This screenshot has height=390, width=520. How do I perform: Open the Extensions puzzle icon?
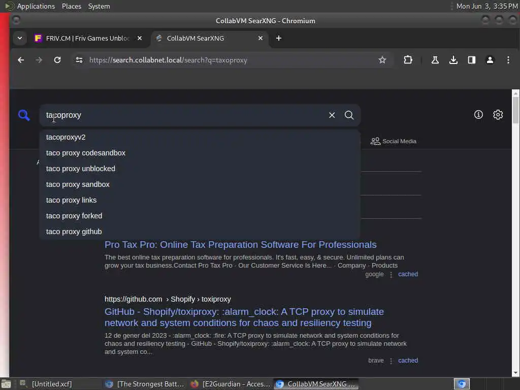(x=408, y=60)
